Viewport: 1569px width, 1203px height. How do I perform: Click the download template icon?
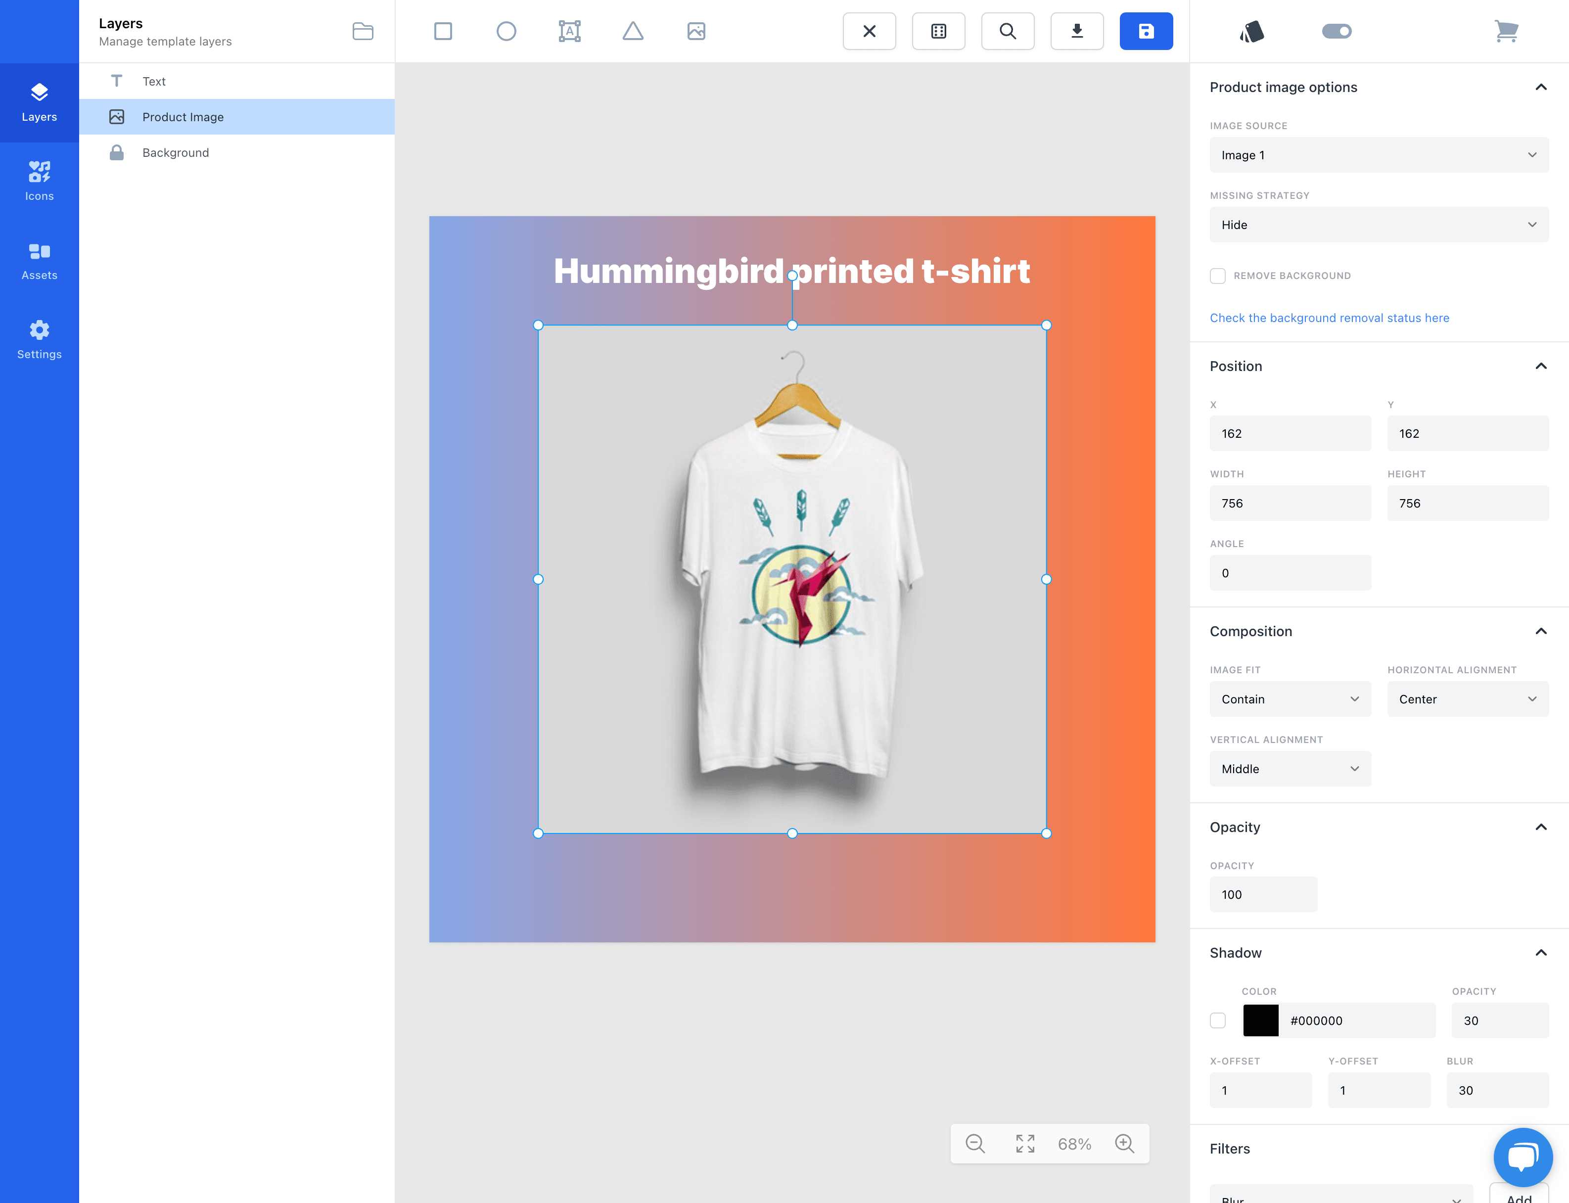(x=1076, y=31)
